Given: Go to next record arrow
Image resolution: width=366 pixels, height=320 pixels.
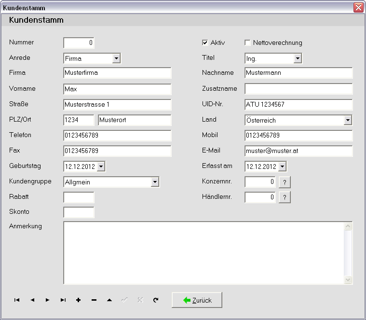Looking at the screenshot, I should tap(48, 300).
